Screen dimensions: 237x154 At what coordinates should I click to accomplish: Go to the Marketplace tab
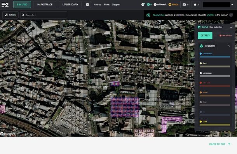pos(45,5)
